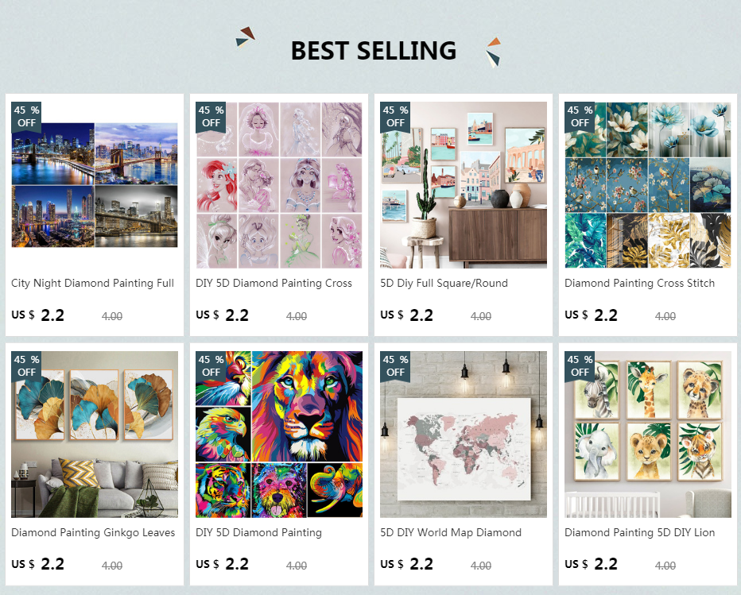The image size is (741, 595).
Task: Open the princess sketches product image
Action: [x=279, y=185]
